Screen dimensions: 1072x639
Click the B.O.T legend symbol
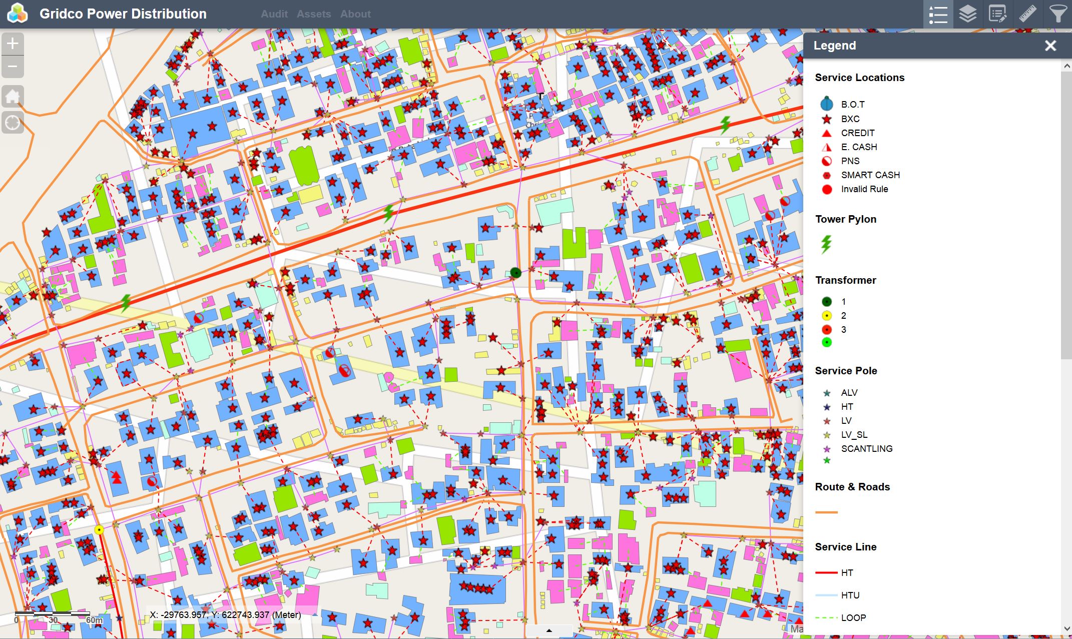point(827,104)
